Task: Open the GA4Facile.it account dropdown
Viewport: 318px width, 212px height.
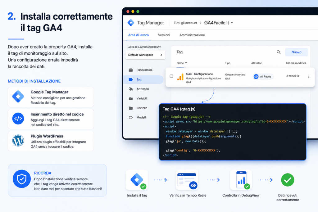Action: pos(218,23)
